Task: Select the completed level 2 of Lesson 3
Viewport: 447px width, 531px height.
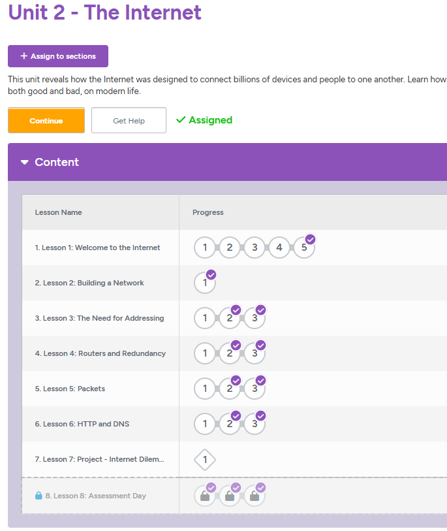Action: pos(230,318)
